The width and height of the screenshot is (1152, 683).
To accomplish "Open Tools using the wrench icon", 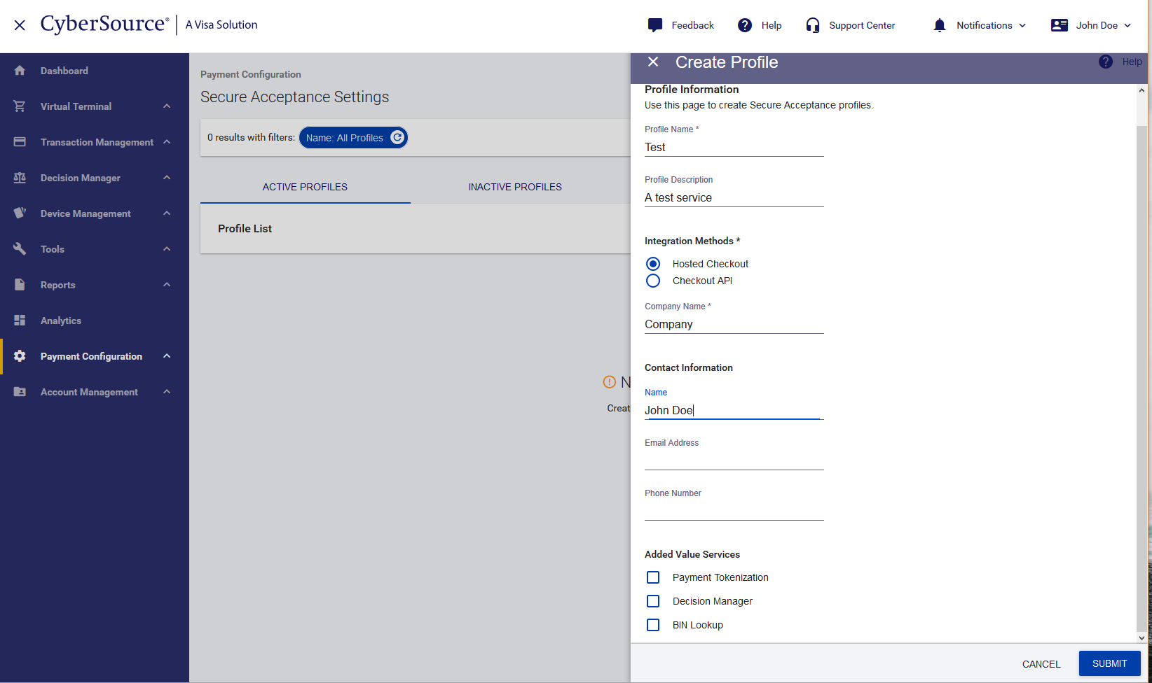I will 19,248.
